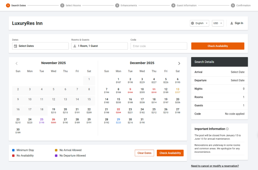Screen dimensions: 258x170
Task: Select November 30 priced $189
Action: tap(18, 131)
